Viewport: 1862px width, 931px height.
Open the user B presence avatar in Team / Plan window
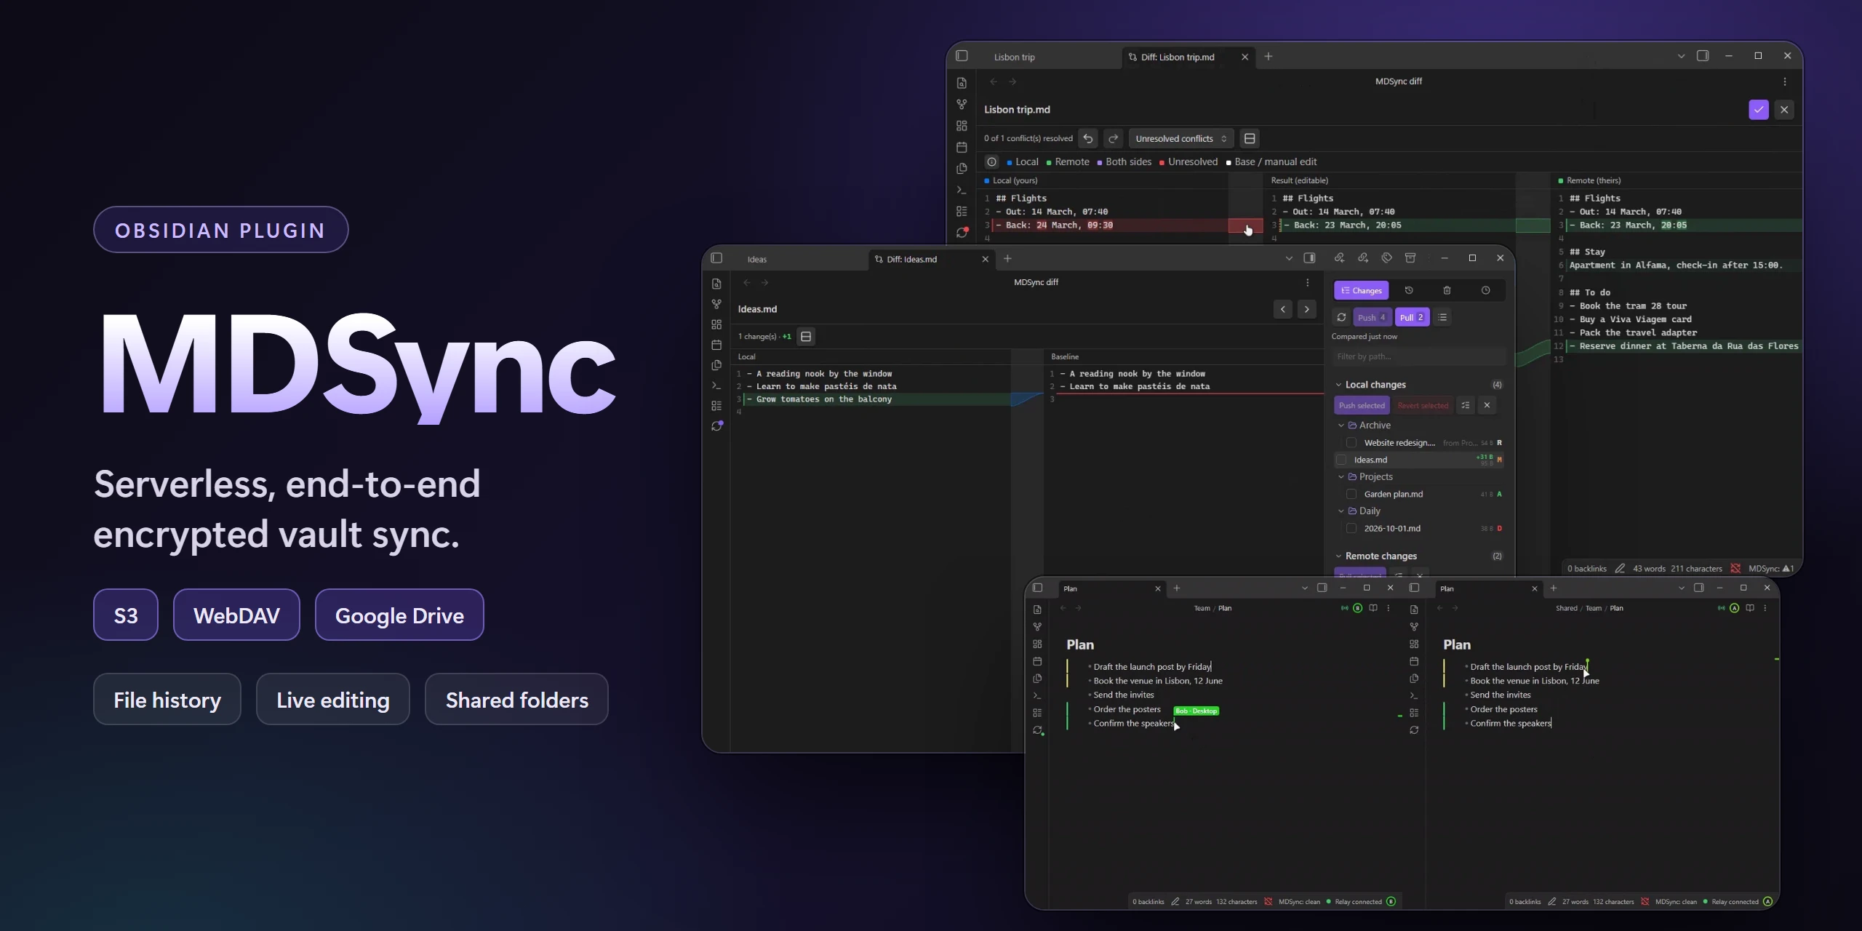click(1357, 608)
